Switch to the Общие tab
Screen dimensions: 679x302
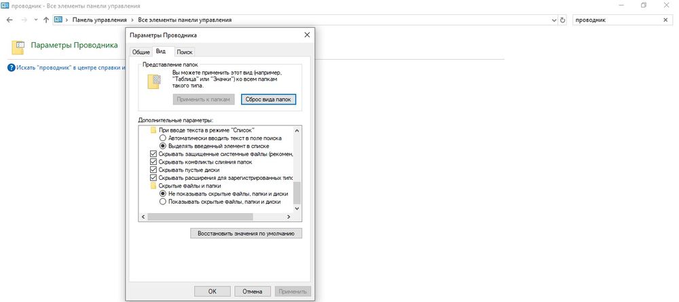[x=141, y=52]
